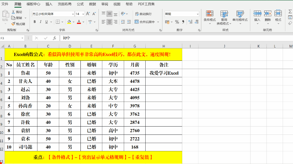Click the Cut (剪切) icon

(x=13, y=12)
